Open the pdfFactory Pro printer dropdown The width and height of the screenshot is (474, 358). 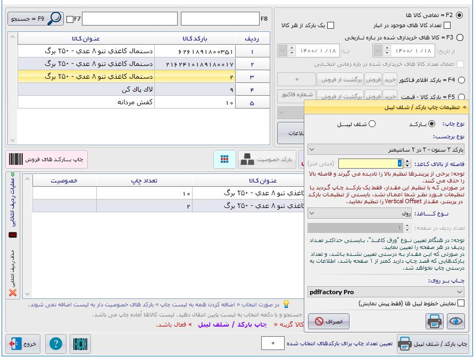[386, 292]
